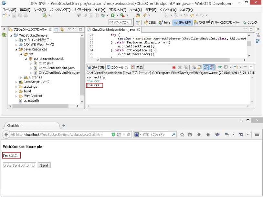The width and height of the screenshot is (263, 197).
Task: Collapse the WebSocketSample project node
Action: pyautogui.click(x=11, y=35)
